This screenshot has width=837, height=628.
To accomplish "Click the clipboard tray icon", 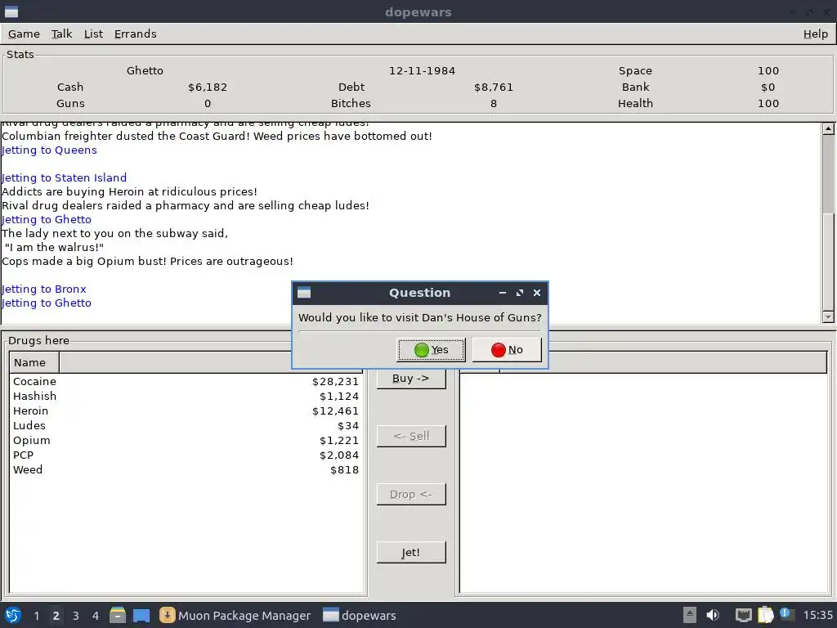I will (765, 615).
